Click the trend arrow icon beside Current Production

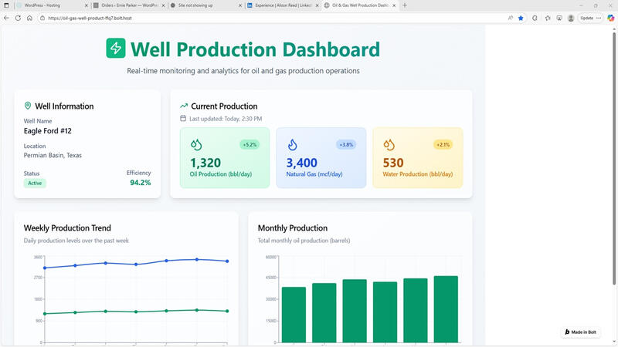pyautogui.click(x=184, y=106)
